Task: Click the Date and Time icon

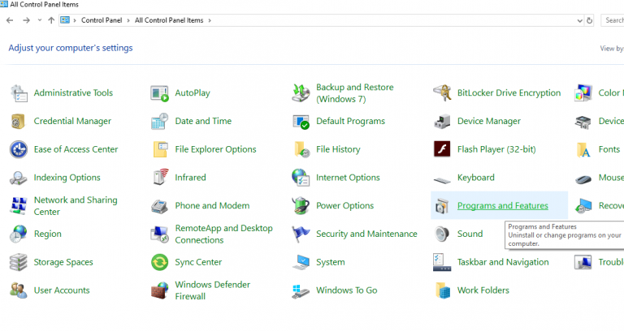Action: [x=159, y=122]
